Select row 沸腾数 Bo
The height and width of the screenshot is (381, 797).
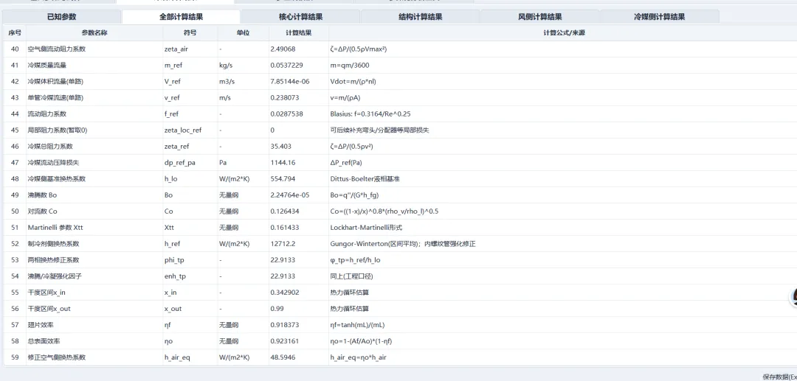point(399,195)
